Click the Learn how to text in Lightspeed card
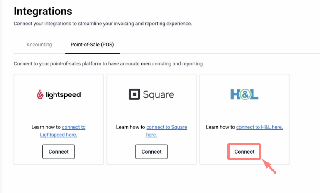320x193 pixels. [46, 127]
